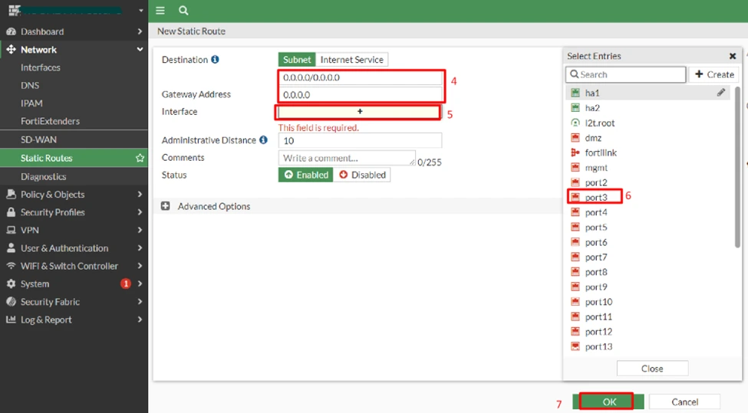Click the dmz interface icon

pyautogui.click(x=575, y=138)
